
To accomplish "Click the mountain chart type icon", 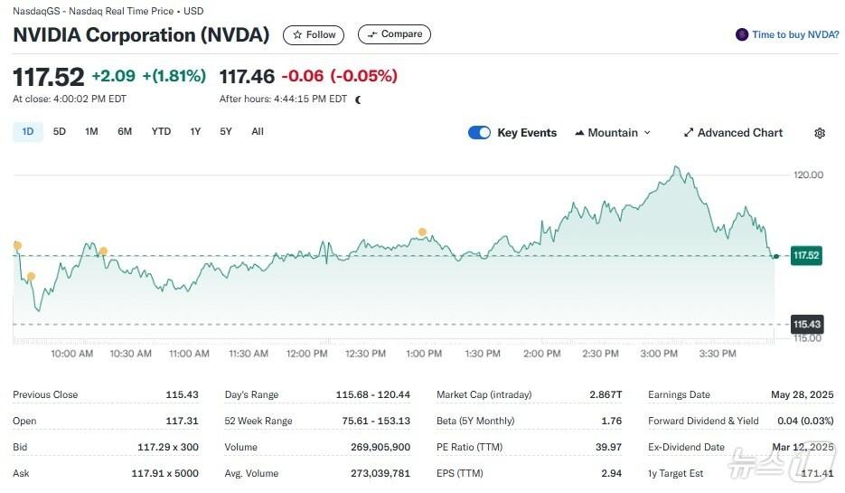I will tap(579, 133).
